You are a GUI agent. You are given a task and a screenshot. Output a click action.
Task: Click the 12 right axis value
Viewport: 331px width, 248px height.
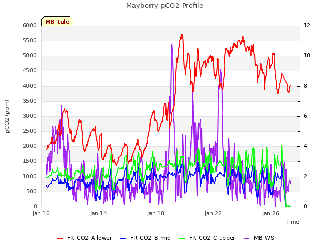[307, 25]
